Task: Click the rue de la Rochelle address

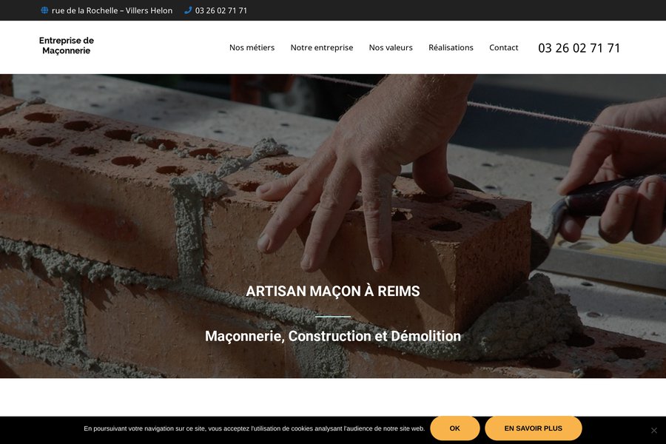Action: (112, 10)
